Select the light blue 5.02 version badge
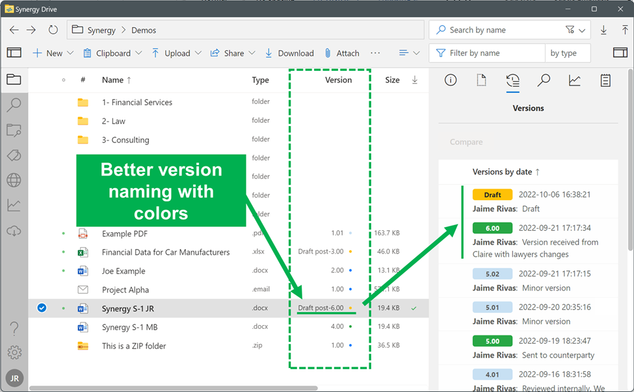 coord(492,274)
